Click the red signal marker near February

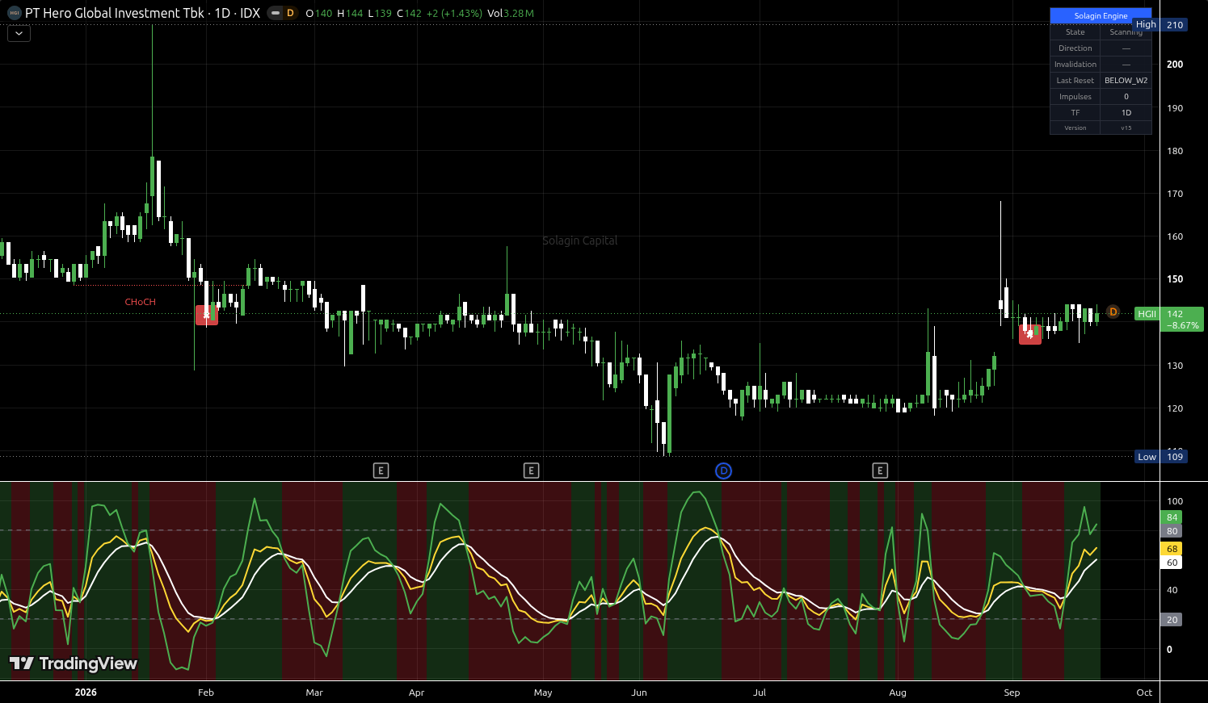coord(207,315)
